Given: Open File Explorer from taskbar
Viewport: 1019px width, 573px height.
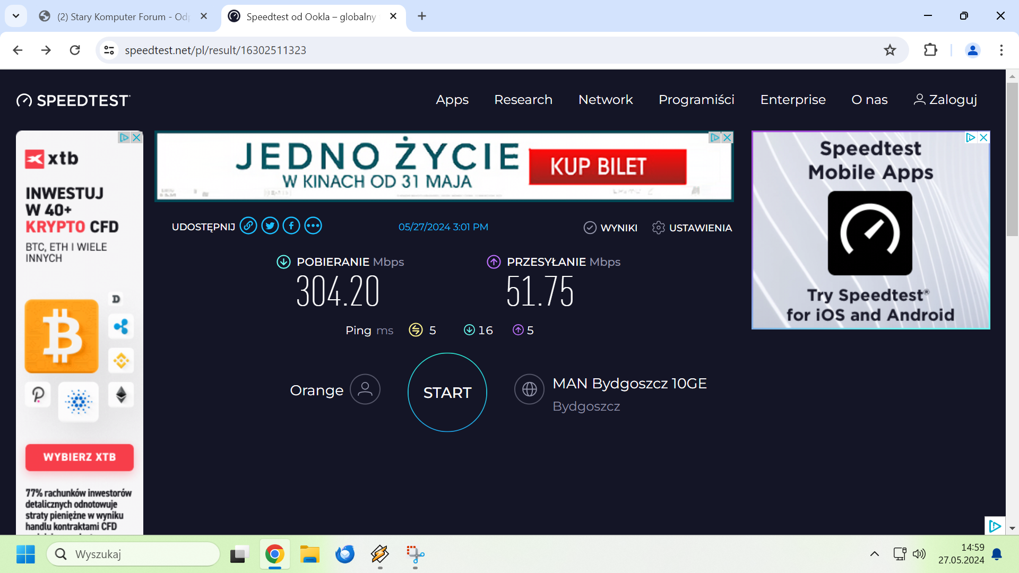Looking at the screenshot, I should [309, 554].
